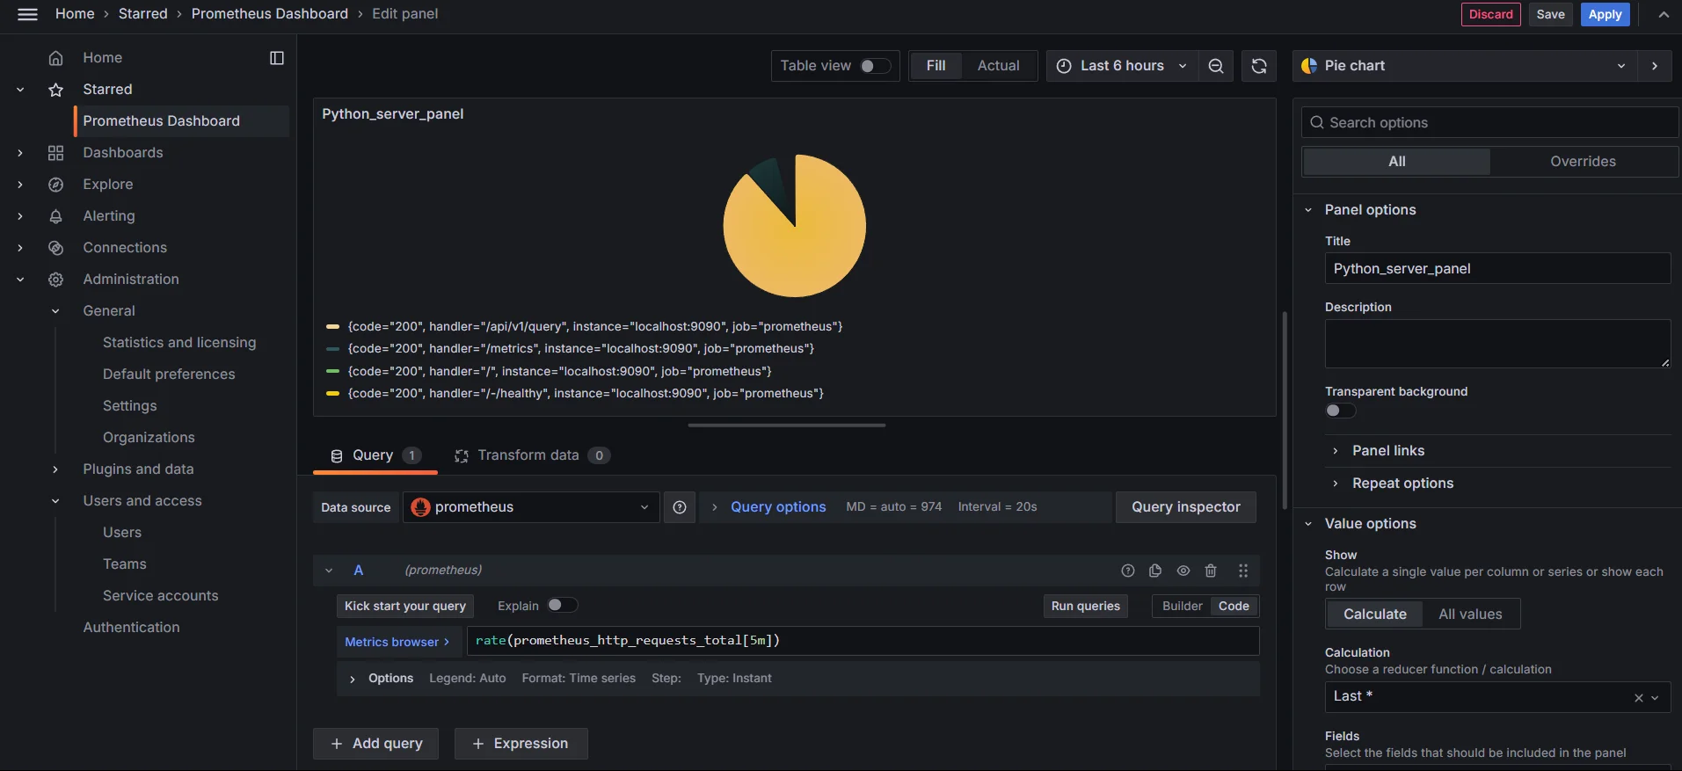Select the Actual display option
The image size is (1682, 771).
coord(998,66)
